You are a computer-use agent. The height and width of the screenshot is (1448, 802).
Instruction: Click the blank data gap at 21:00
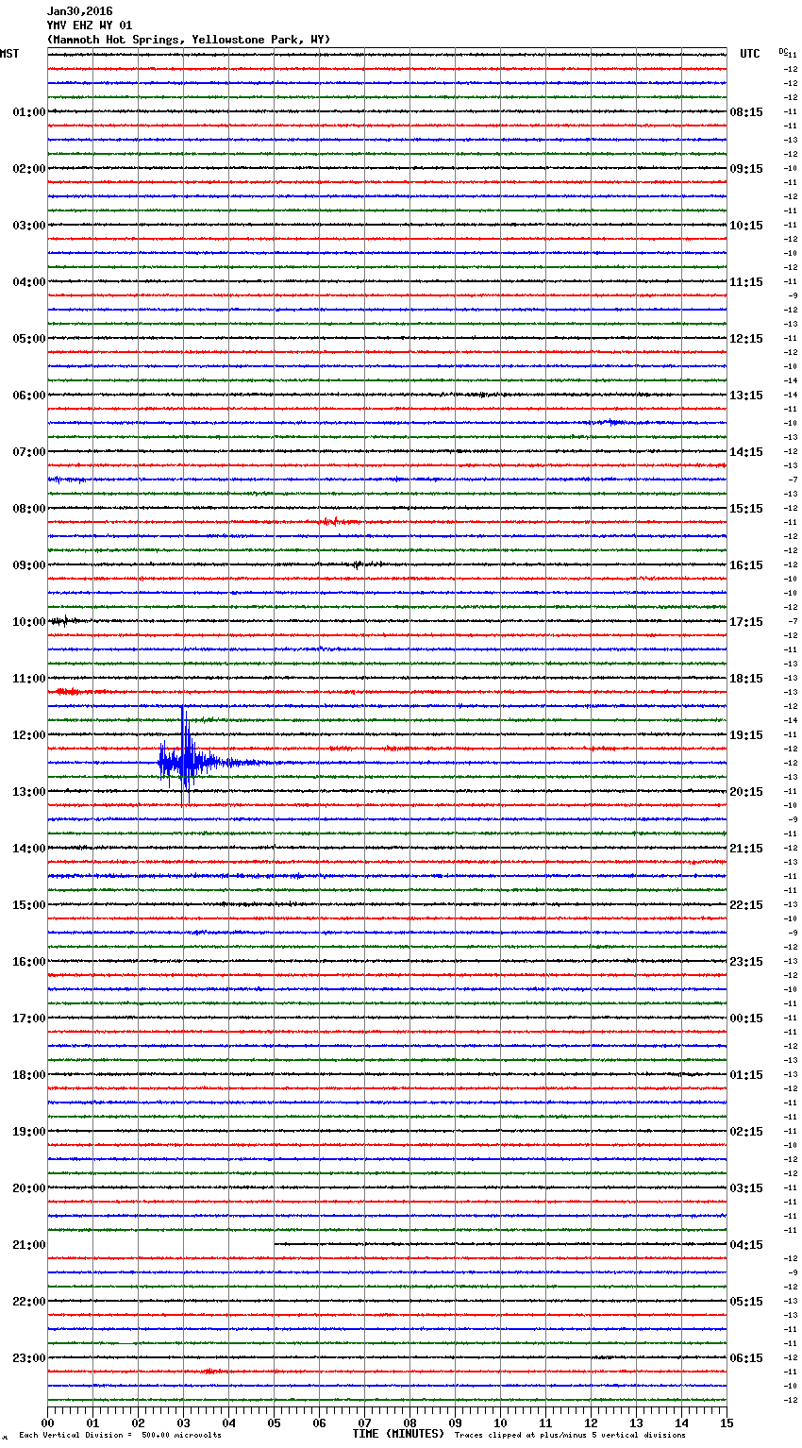(160, 1244)
